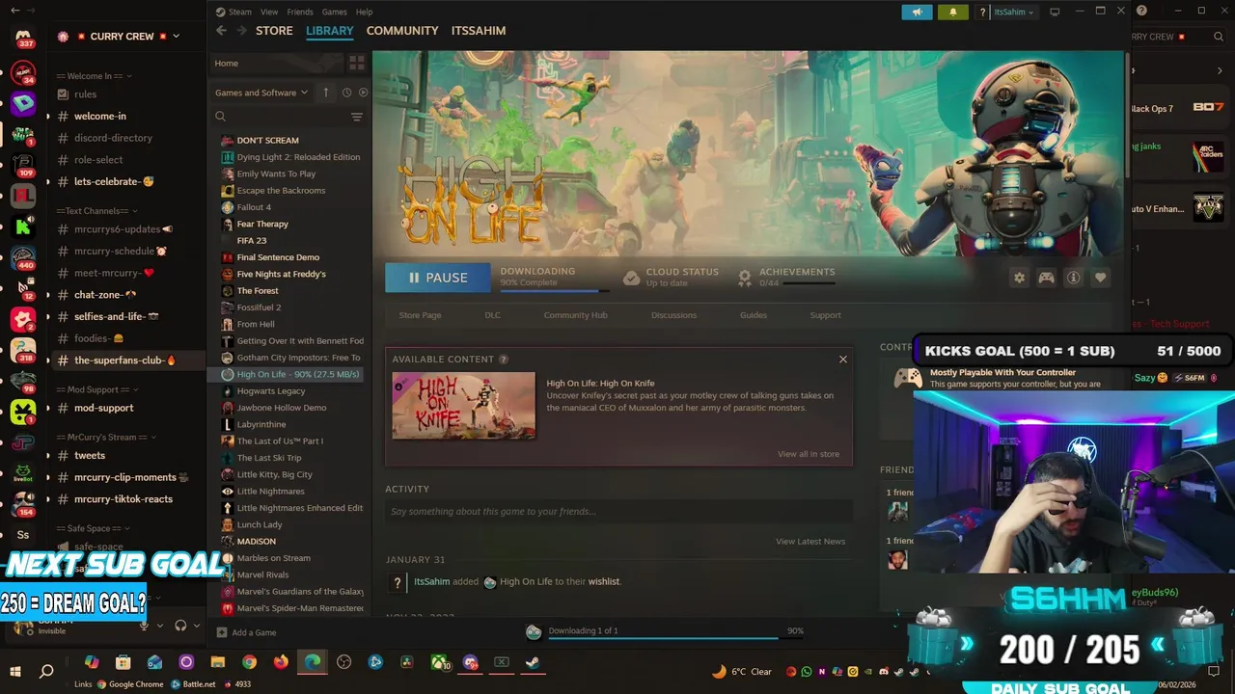
Task: Deafen audio with Discord headphones icon
Action: pyautogui.click(x=180, y=626)
